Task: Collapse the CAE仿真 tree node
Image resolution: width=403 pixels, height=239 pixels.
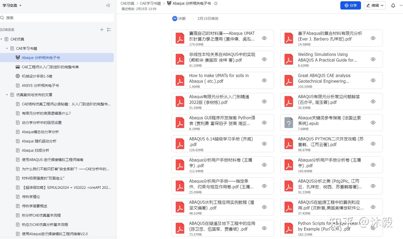Action: (x=1, y=39)
